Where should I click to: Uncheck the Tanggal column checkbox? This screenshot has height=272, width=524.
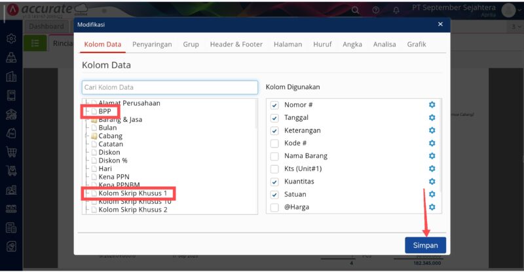[x=274, y=118]
